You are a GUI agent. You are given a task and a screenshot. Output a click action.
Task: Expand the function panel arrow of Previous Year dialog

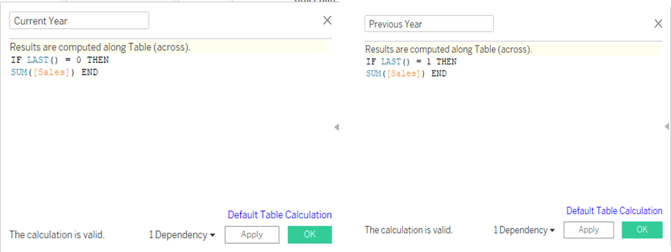coord(667,127)
